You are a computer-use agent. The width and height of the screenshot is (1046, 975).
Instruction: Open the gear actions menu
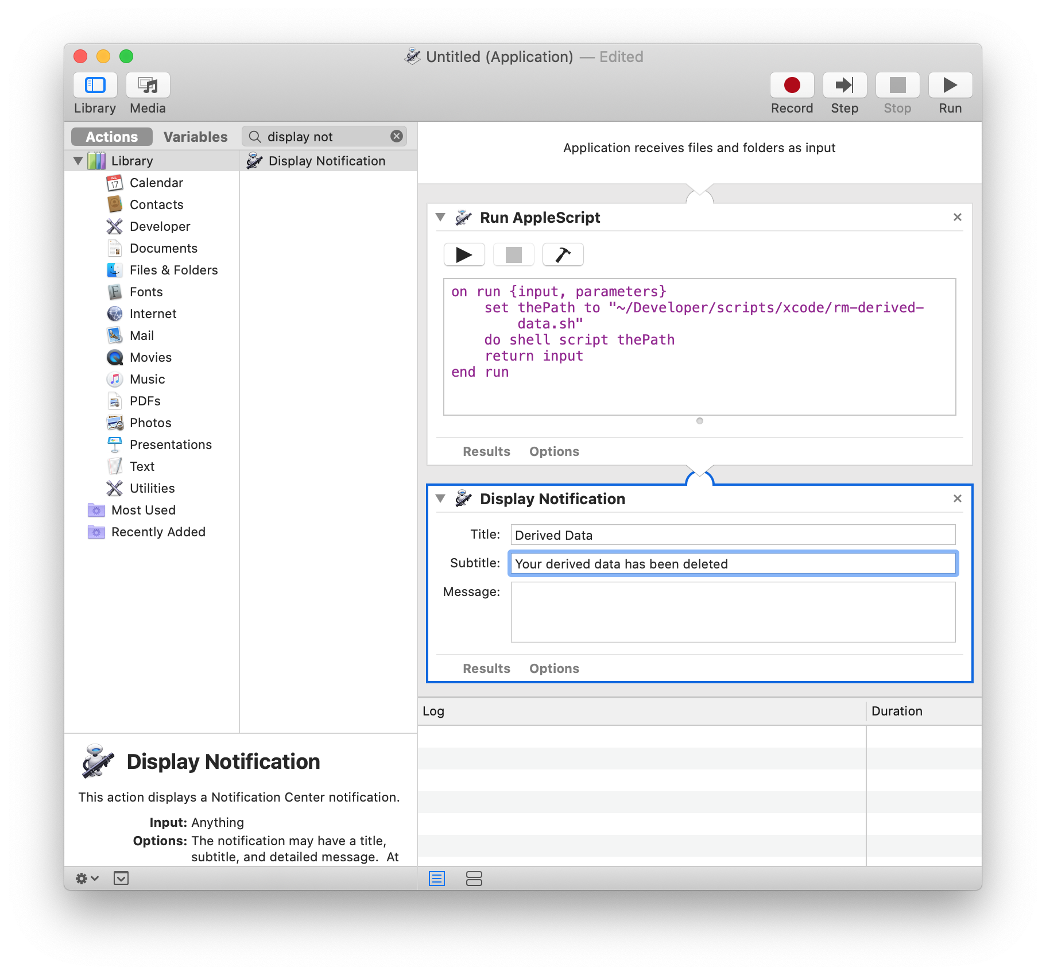87,878
